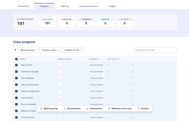Screen dimensions: 189x121
Task: Uncheck the select-all header checkbox
Action: [16, 59]
